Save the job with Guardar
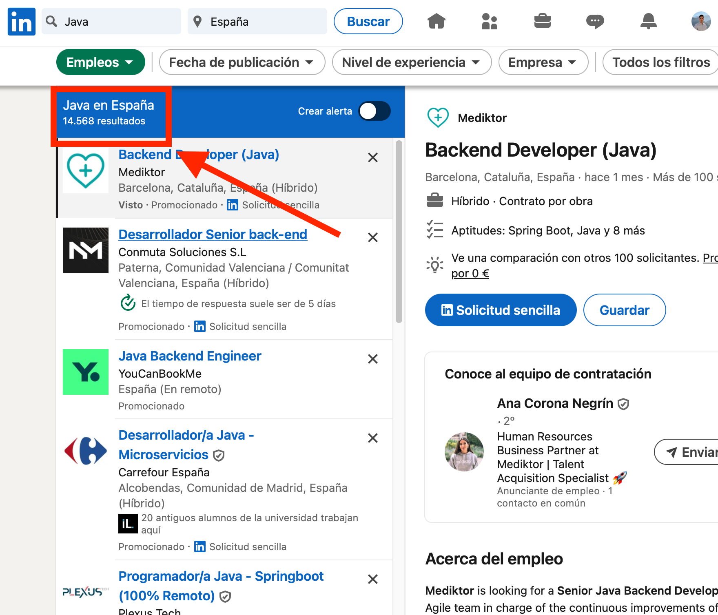 tap(625, 310)
